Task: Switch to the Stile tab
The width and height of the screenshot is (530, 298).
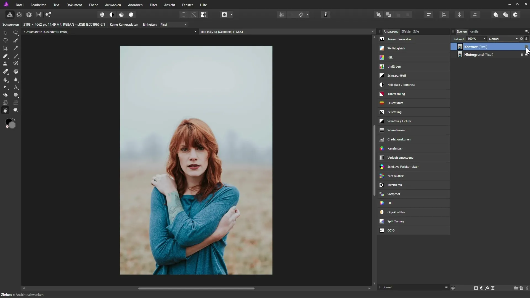Action: (416, 31)
